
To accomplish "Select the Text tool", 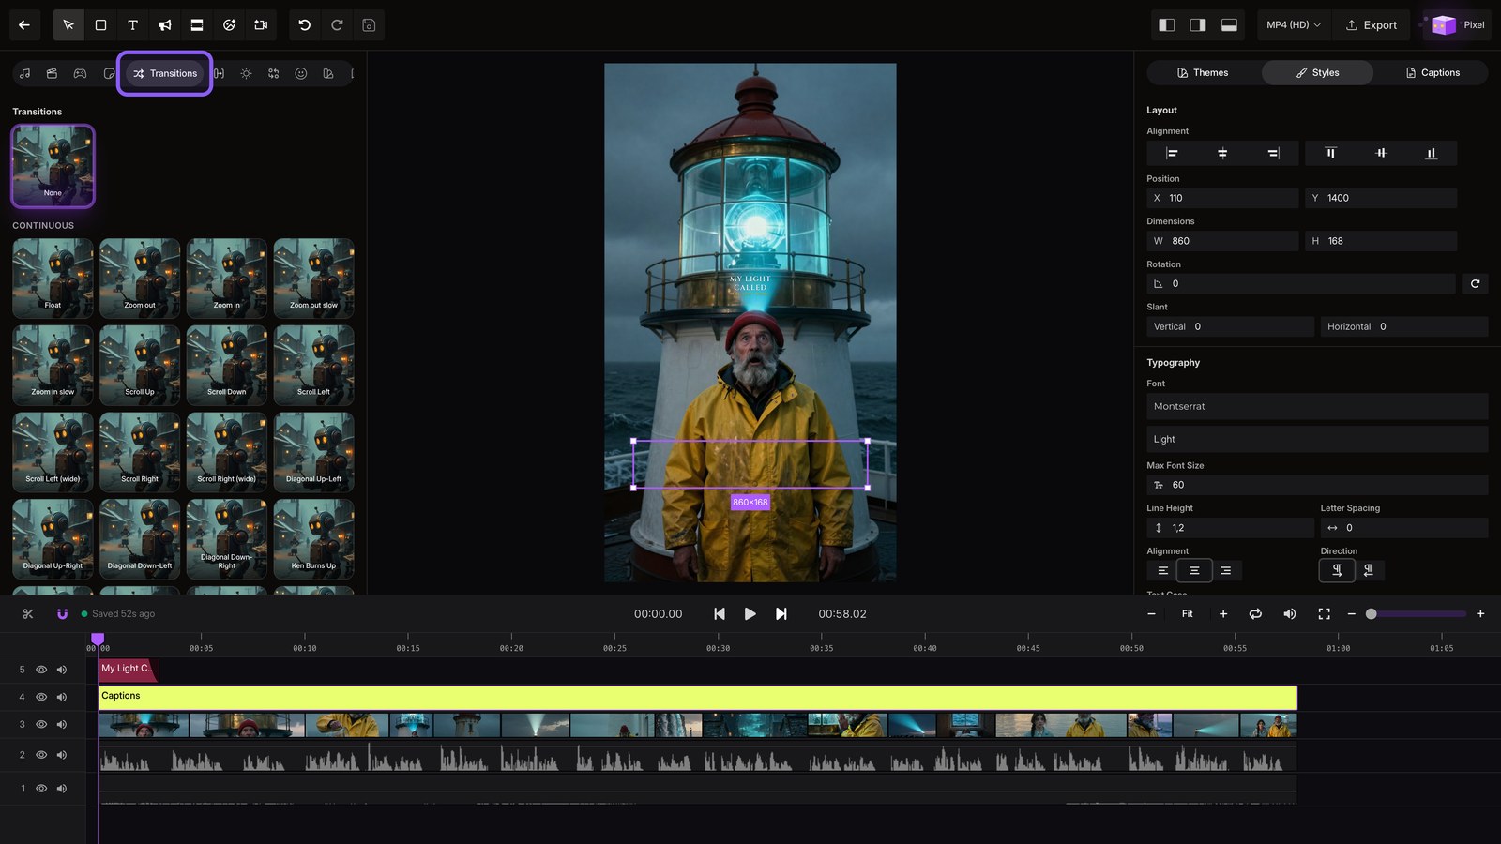I will click(132, 25).
